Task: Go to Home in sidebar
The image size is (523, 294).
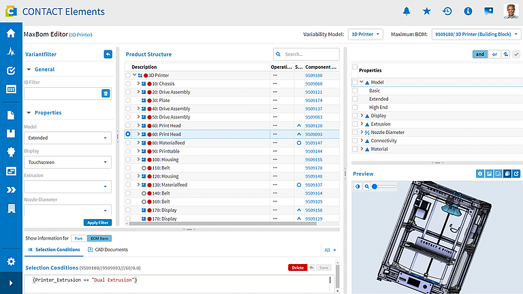Action: coord(11,33)
